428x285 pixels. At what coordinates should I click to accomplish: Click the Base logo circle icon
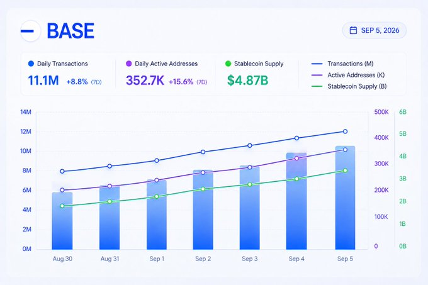pyautogui.click(x=31, y=31)
